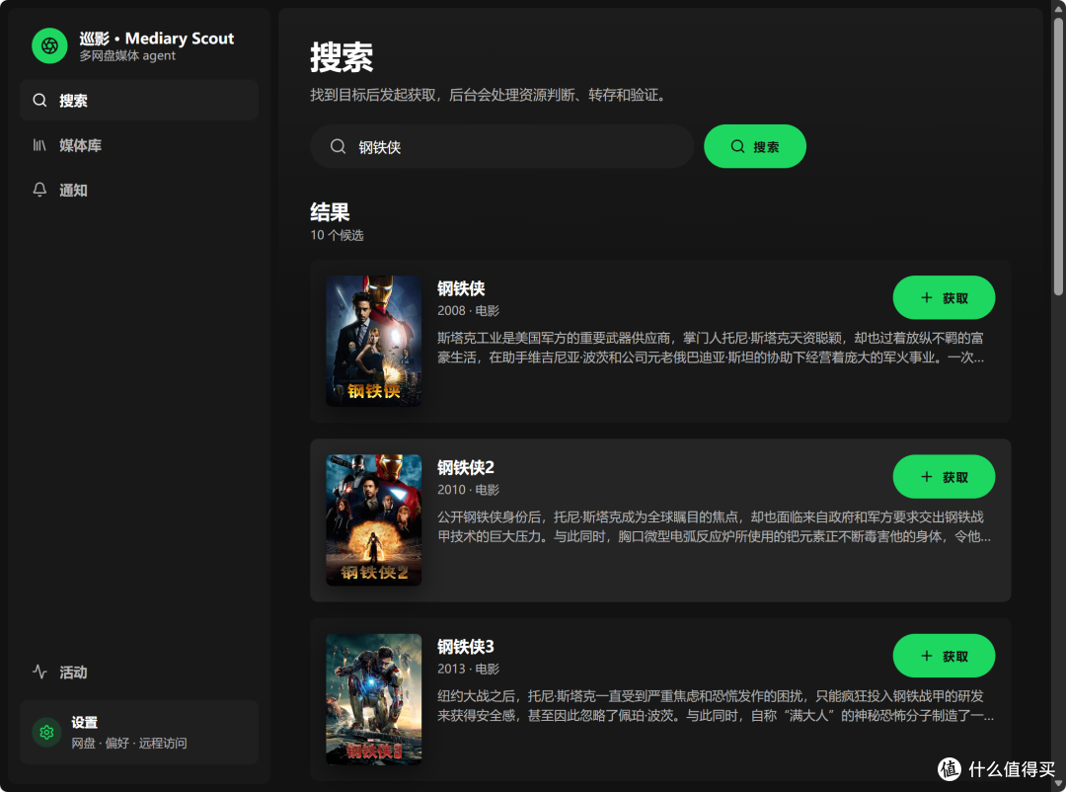
Task: Click the bell icon beside 通知
Action: point(40,190)
